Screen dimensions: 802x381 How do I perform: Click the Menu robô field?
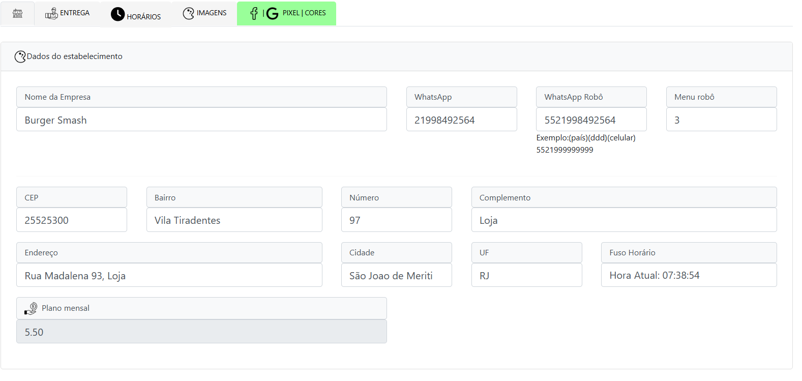click(x=721, y=120)
